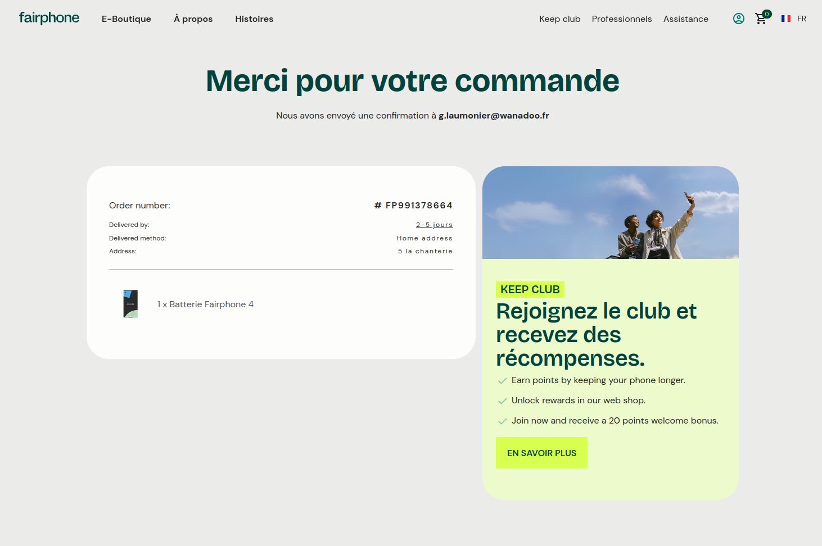The width and height of the screenshot is (822, 546).
Task: Click the Keep Club selfie banner image
Action: [610, 212]
